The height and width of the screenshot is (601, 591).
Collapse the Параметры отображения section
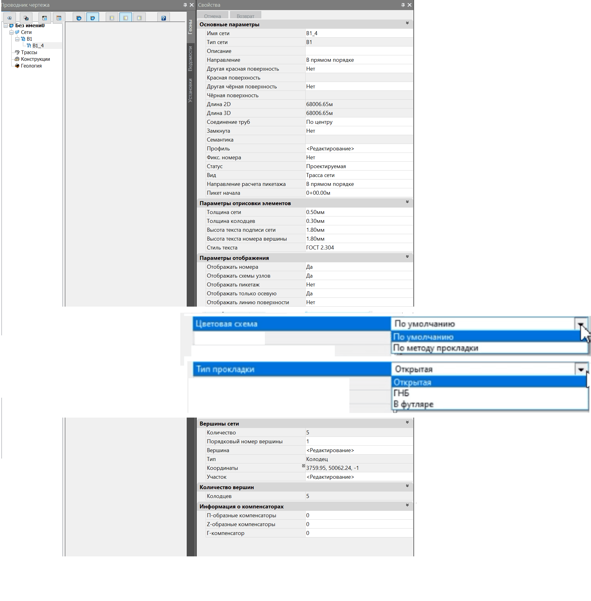(407, 257)
